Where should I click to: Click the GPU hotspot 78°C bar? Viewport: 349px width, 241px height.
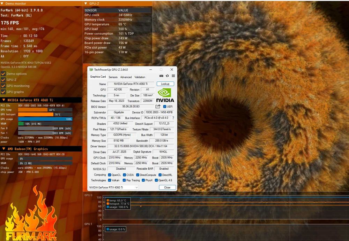point(45,114)
